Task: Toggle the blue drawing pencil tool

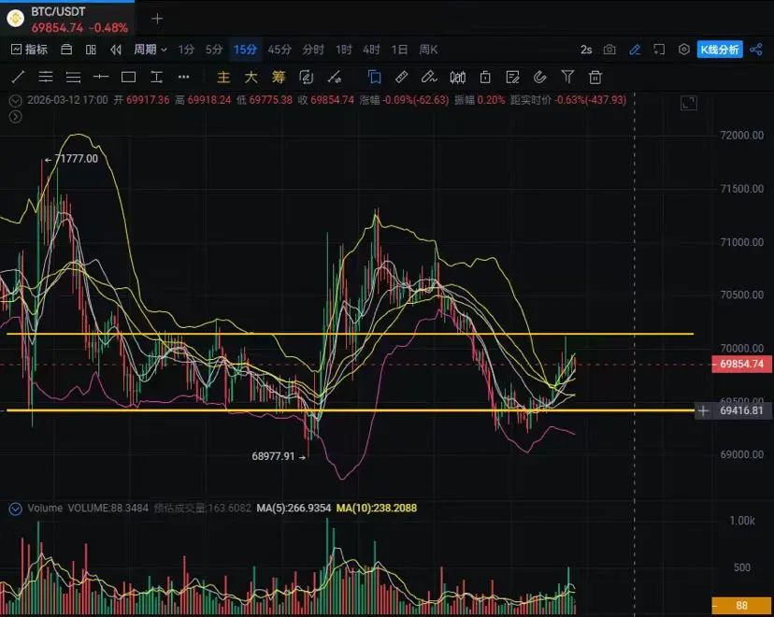Action: coord(635,50)
